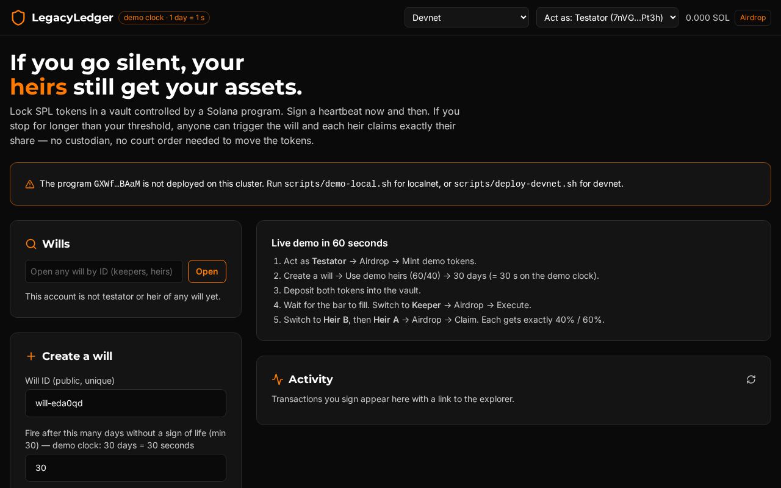Click the demo clock badge

point(164,18)
